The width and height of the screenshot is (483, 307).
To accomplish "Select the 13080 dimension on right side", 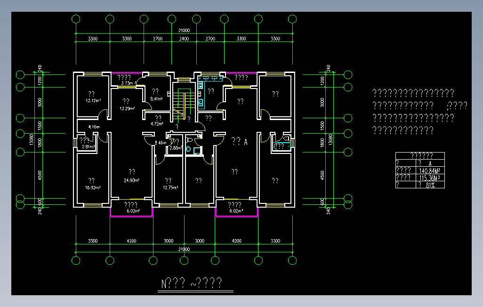I will [330, 140].
